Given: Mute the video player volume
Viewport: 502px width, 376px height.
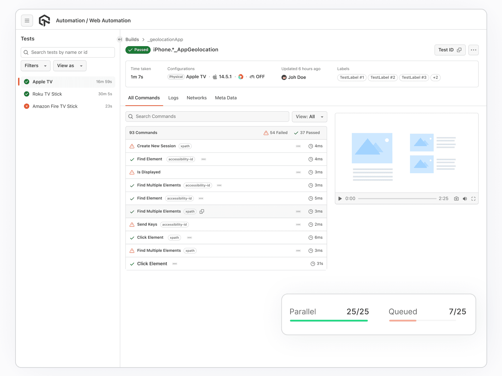Looking at the screenshot, I should [x=465, y=199].
